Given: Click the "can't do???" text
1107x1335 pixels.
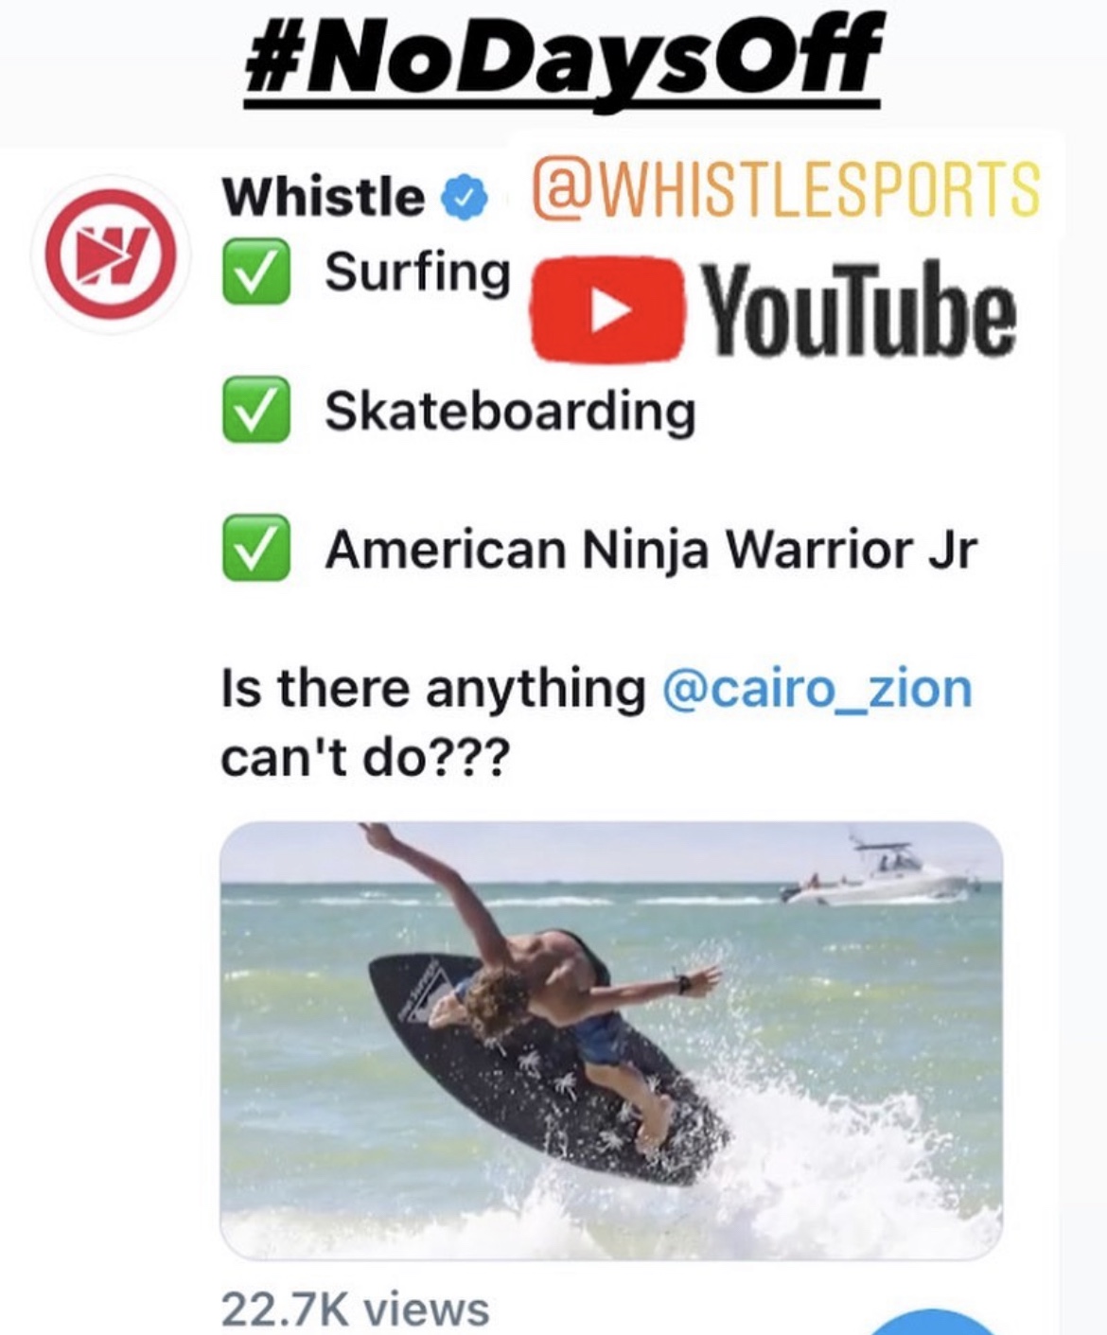Looking at the screenshot, I should pyautogui.click(x=365, y=757).
